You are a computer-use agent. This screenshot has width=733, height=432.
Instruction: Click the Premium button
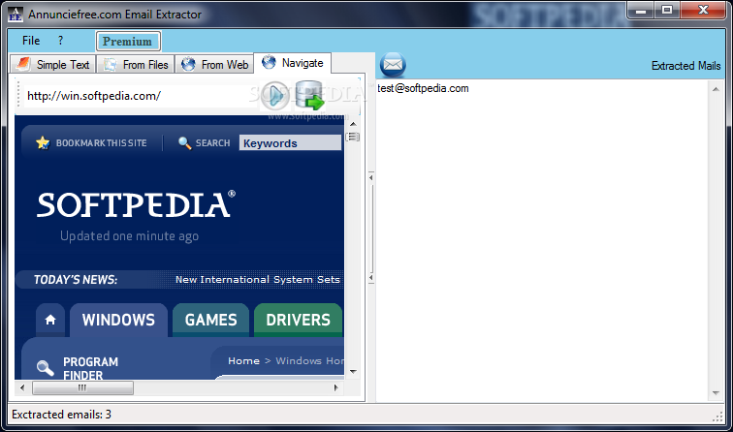pyautogui.click(x=128, y=41)
